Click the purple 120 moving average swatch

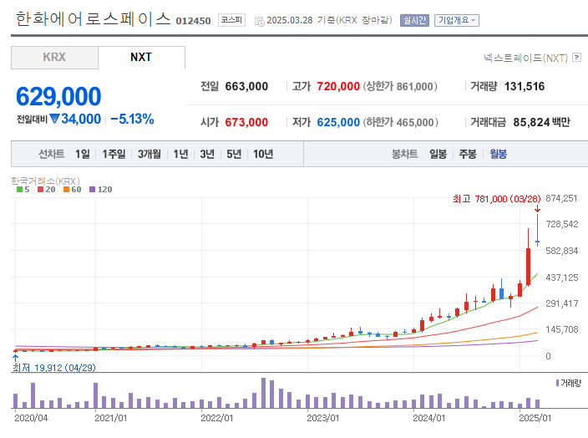point(92,190)
